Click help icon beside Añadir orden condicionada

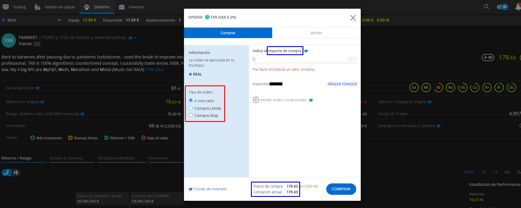pos(311,100)
